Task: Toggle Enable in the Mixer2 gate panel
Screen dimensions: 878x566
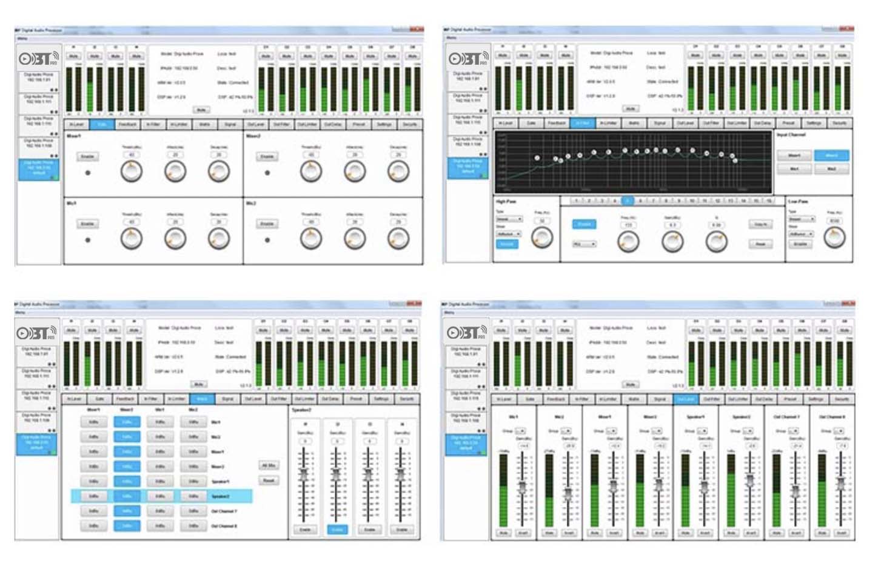Action: click(x=267, y=156)
